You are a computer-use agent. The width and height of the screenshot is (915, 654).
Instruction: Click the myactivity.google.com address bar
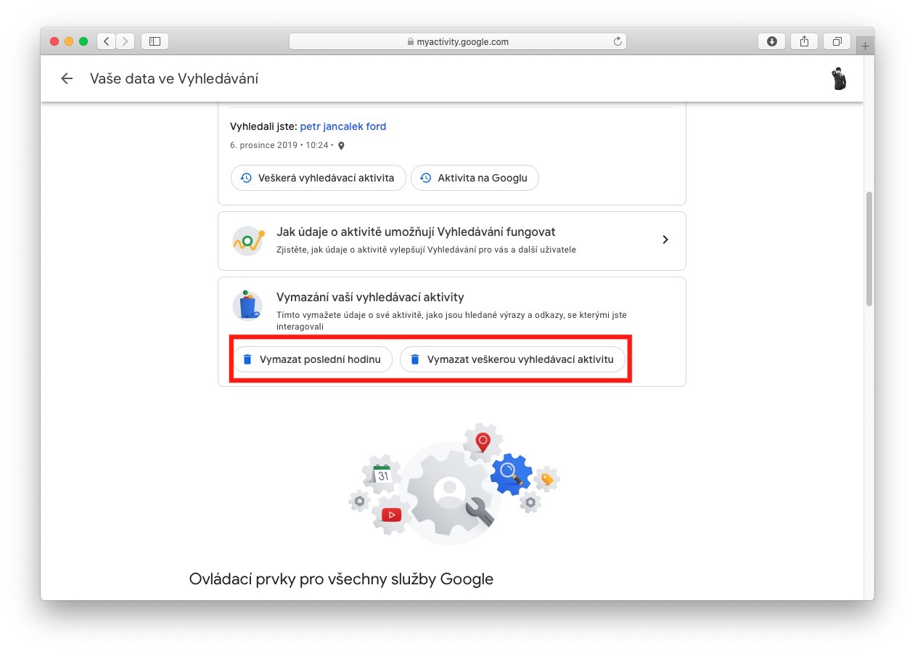pyautogui.click(x=457, y=41)
